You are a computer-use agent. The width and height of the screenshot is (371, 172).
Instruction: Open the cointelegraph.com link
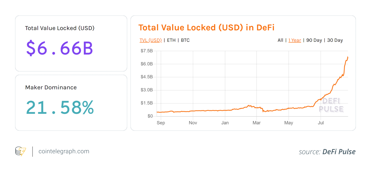point(64,151)
